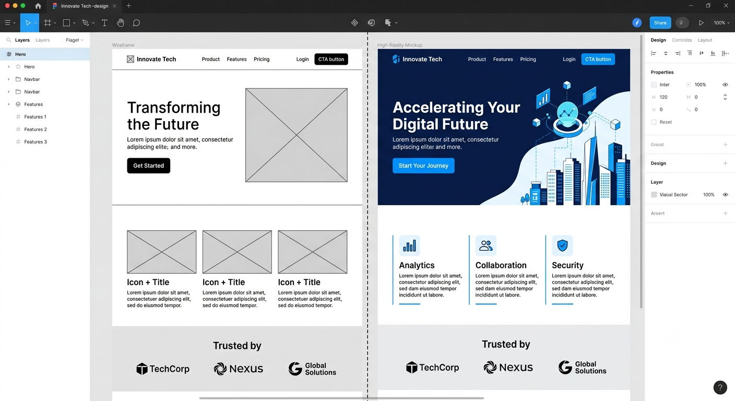Hide the Viaual Sector layer with the eye icon

[x=725, y=195]
